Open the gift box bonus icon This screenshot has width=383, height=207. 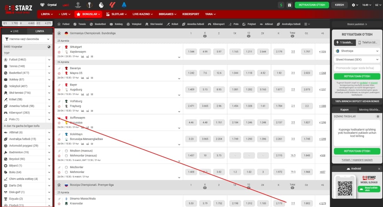tap(289, 5)
